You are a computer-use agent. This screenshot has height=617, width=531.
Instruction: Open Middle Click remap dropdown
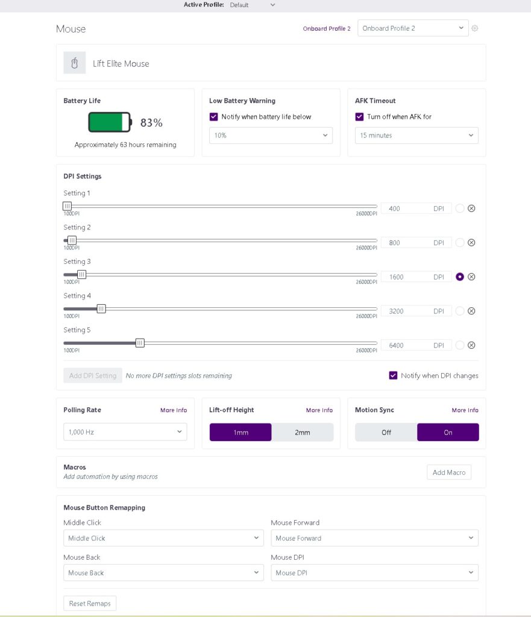[163, 538]
